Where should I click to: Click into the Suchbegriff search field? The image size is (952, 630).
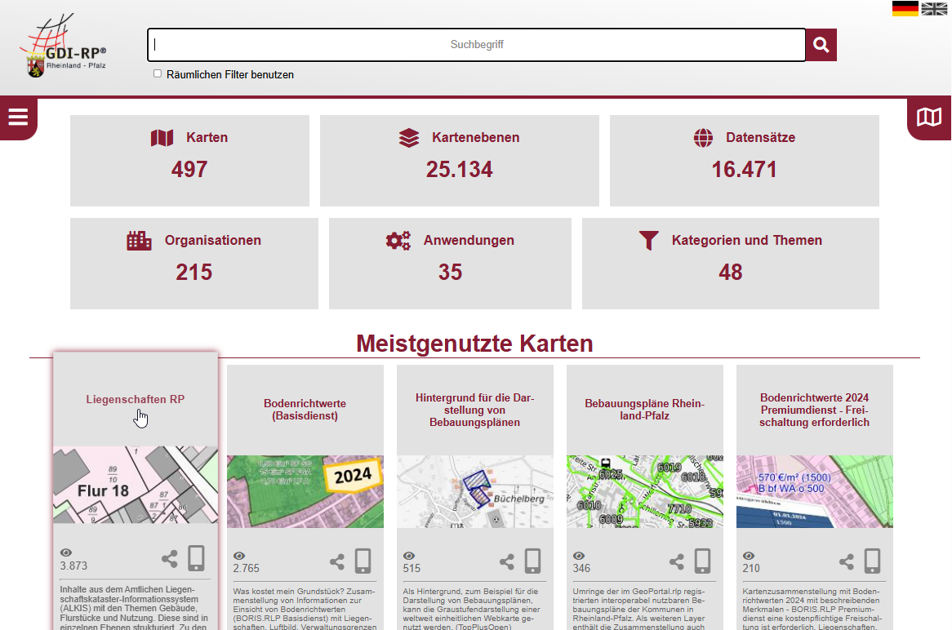pos(476,45)
